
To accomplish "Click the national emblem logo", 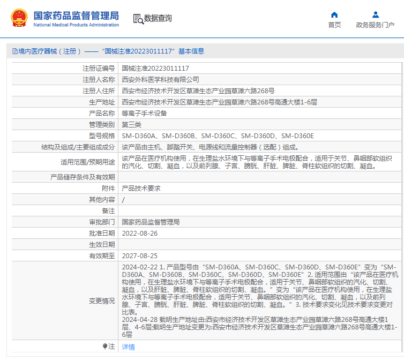I will click(19, 18).
